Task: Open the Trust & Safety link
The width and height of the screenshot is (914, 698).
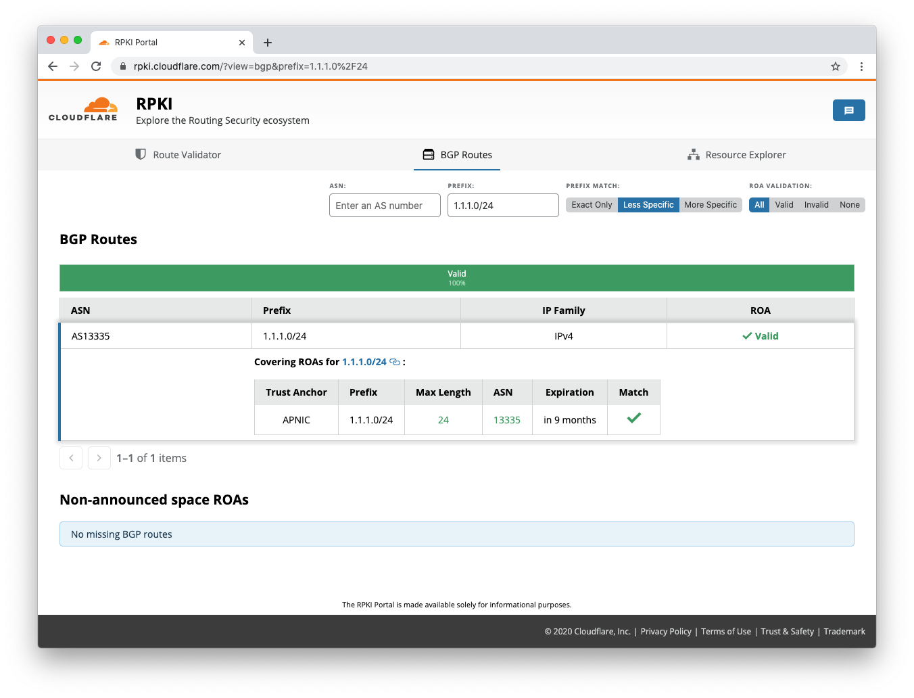Action: pyautogui.click(x=788, y=632)
